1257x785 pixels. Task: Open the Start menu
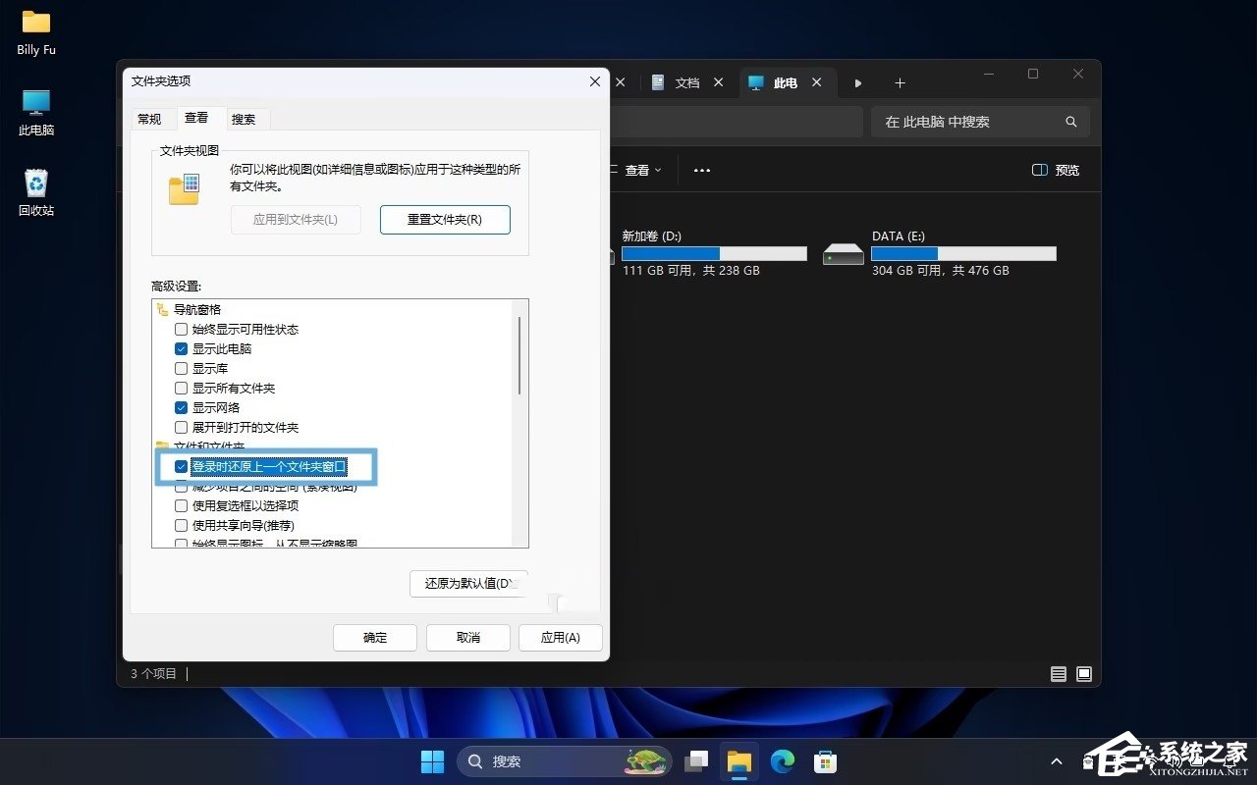[432, 760]
